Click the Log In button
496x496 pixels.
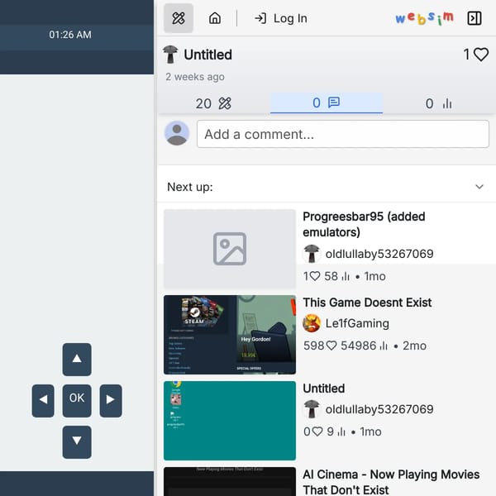[280, 18]
